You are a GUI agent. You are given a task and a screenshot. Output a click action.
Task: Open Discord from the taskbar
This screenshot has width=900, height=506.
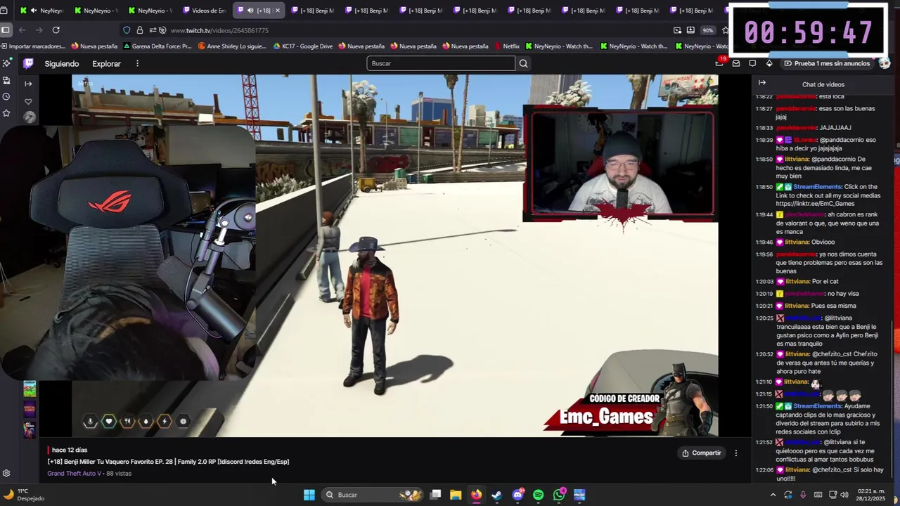(x=518, y=495)
